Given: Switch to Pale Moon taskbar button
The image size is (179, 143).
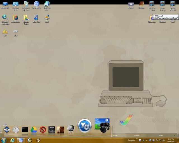Looking at the screenshot, I should [x=21, y=140].
